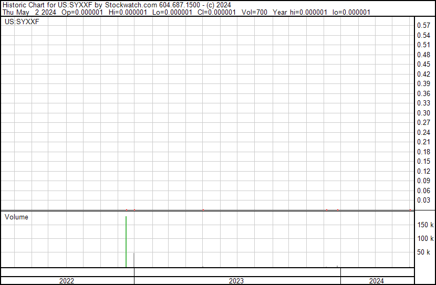Click the 0.51 price axis label
The height and width of the screenshot is (285, 436).
[424, 45]
